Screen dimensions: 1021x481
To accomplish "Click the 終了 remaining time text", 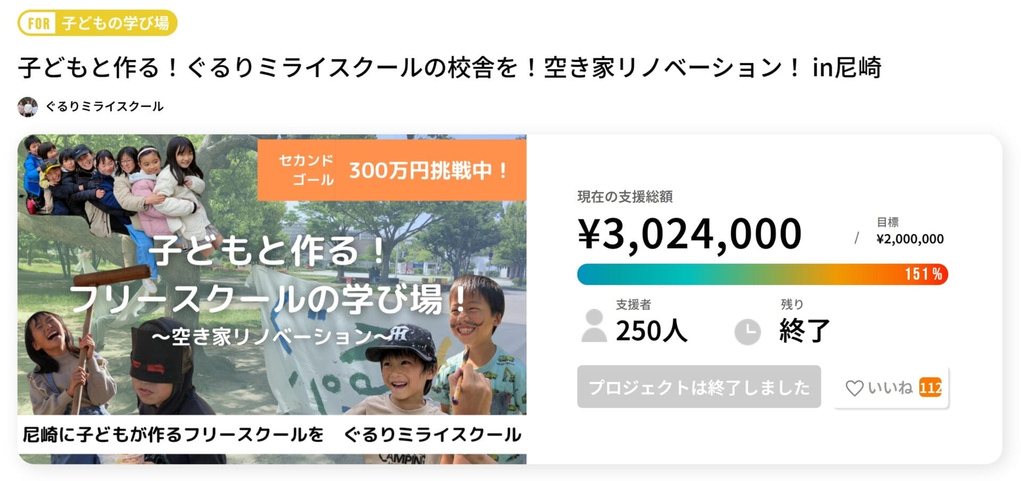I will click(x=805, y=331).
